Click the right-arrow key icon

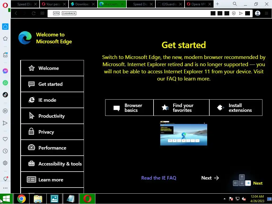[x=248, y=183]
